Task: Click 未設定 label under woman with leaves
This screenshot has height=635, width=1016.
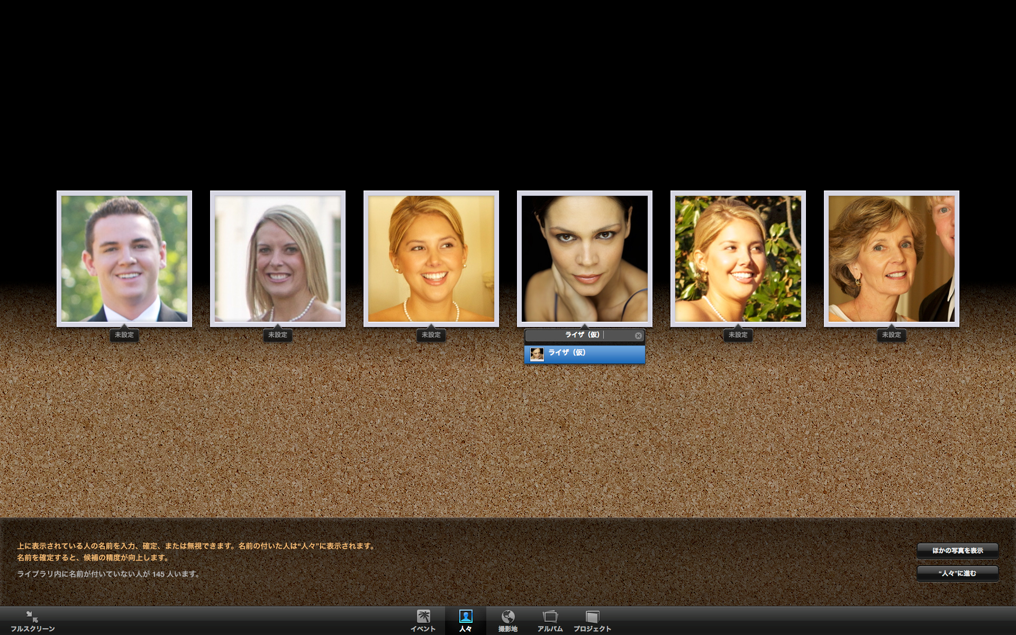Action: point(738,335)
